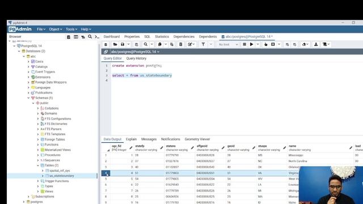Expand the Functions tree node
Viewport: 363px width, 204px height.
click(38, 145)
